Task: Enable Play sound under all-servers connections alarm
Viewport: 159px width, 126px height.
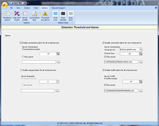Action: point(23,57)
